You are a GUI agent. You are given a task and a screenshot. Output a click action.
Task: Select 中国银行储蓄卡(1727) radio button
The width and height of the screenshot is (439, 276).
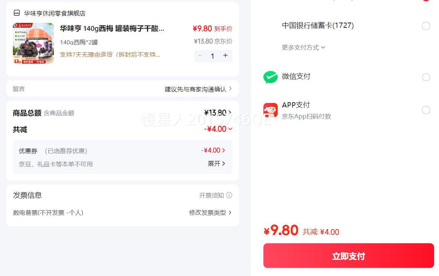426,26
